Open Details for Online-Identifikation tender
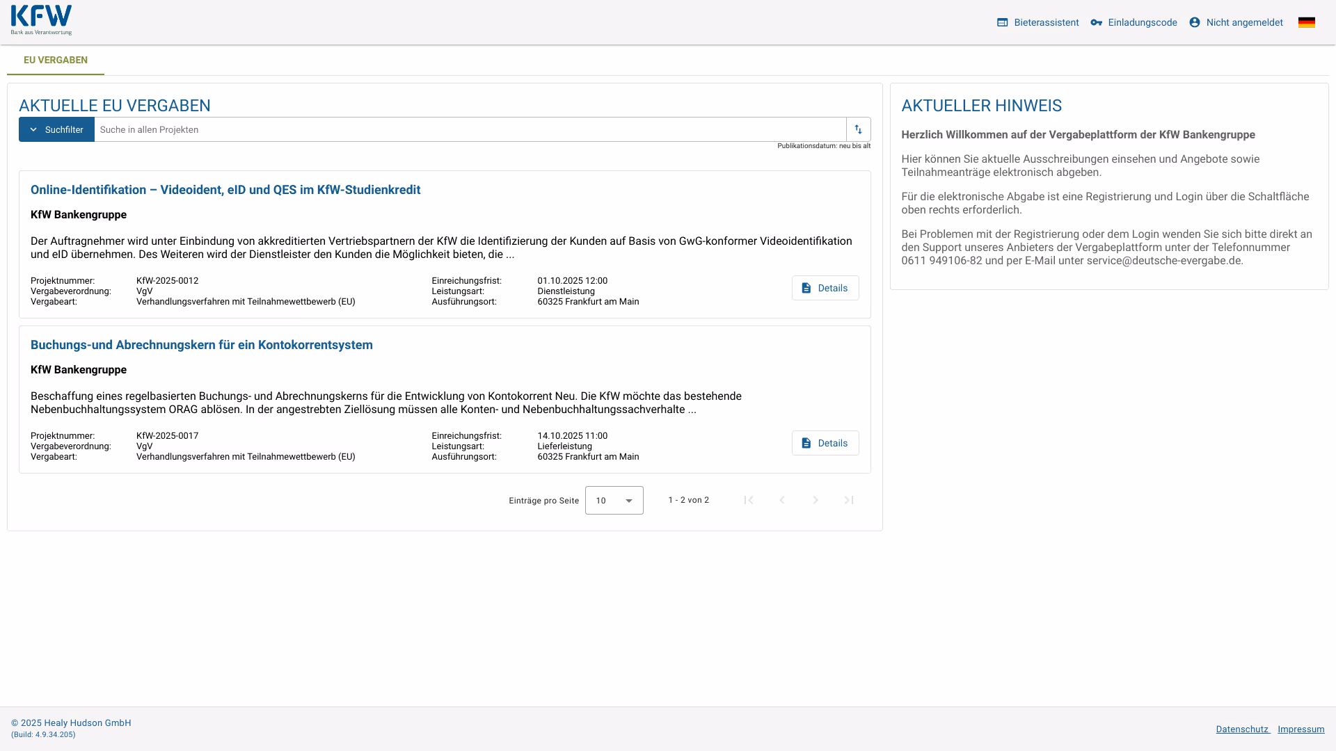Image resolution: width=1336 pixels, height=751 pixels. (x=825, y=288)
